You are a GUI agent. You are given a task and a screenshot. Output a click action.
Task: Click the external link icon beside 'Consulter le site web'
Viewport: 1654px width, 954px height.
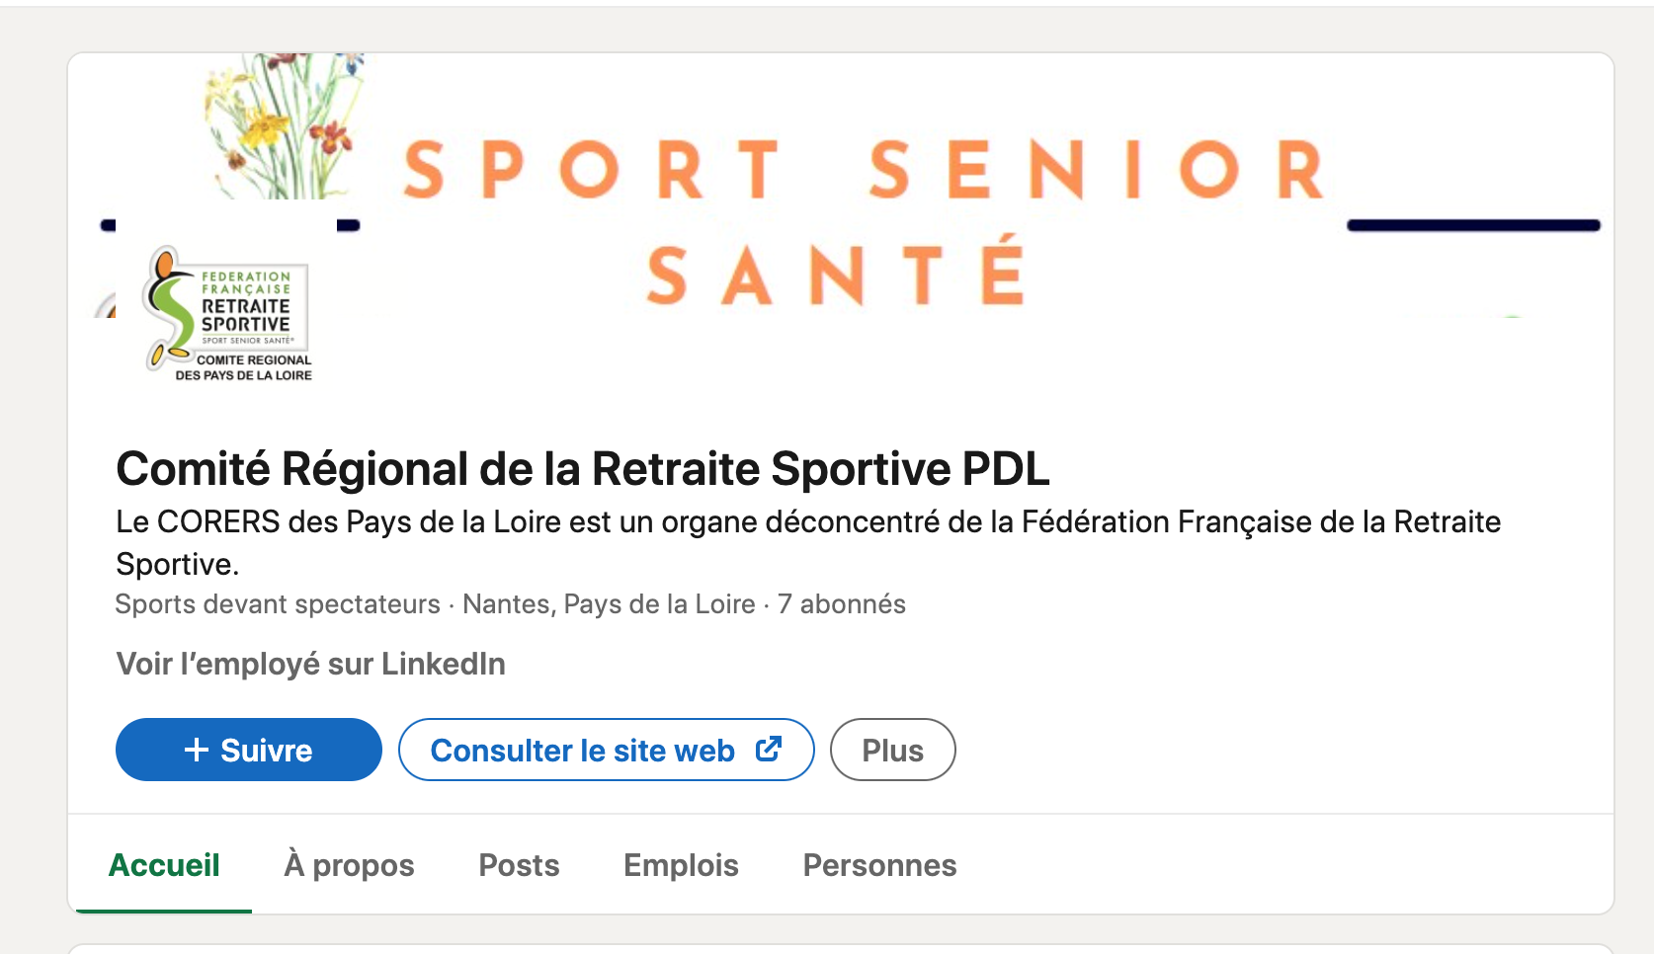coord(769,750)
